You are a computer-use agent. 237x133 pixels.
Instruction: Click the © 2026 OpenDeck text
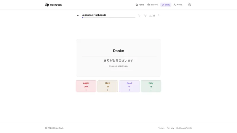[x=54, y=128]
